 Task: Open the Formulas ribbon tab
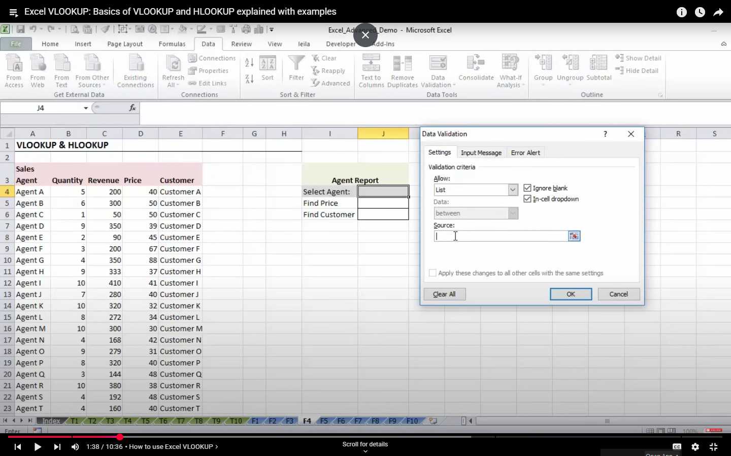tap(172, 44)
